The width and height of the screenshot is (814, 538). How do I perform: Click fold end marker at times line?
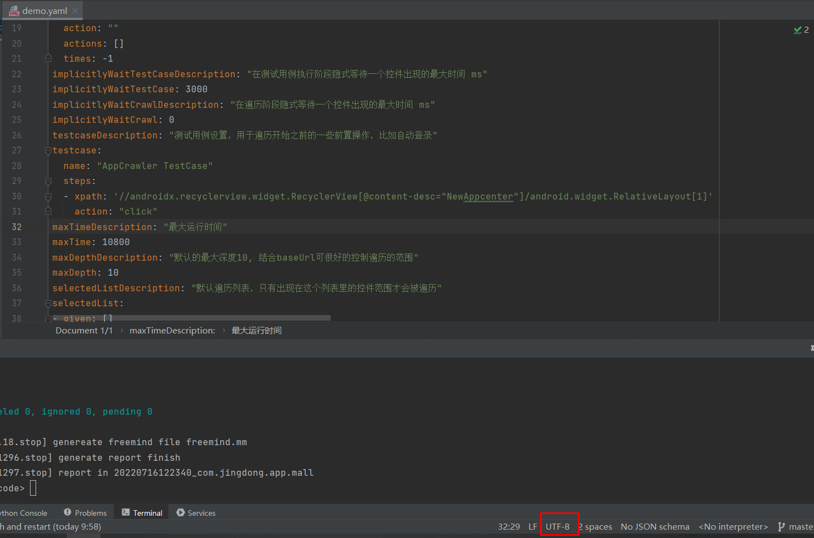tap(48, 58)
